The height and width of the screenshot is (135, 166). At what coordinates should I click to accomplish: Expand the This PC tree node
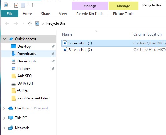coord(4,118)
